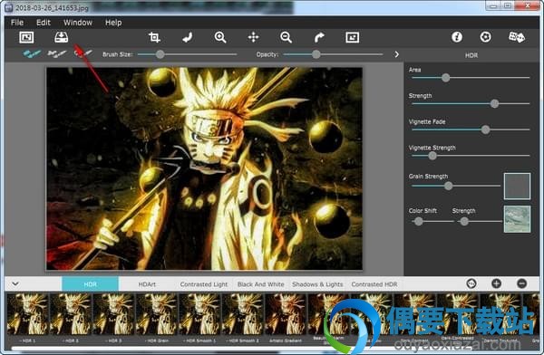
Task: Click the Opacity slider handle
Action: click(x=316, y=54)
